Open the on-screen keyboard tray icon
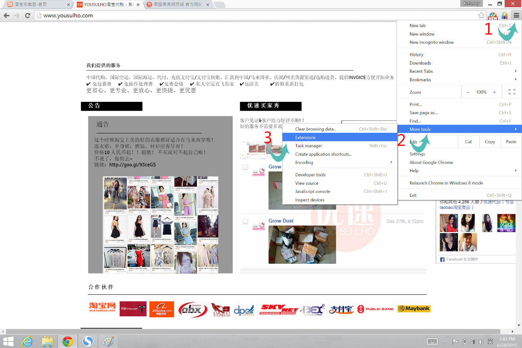Image resolution: width=522 pixels, height=348 pixels. coord(432,341)
